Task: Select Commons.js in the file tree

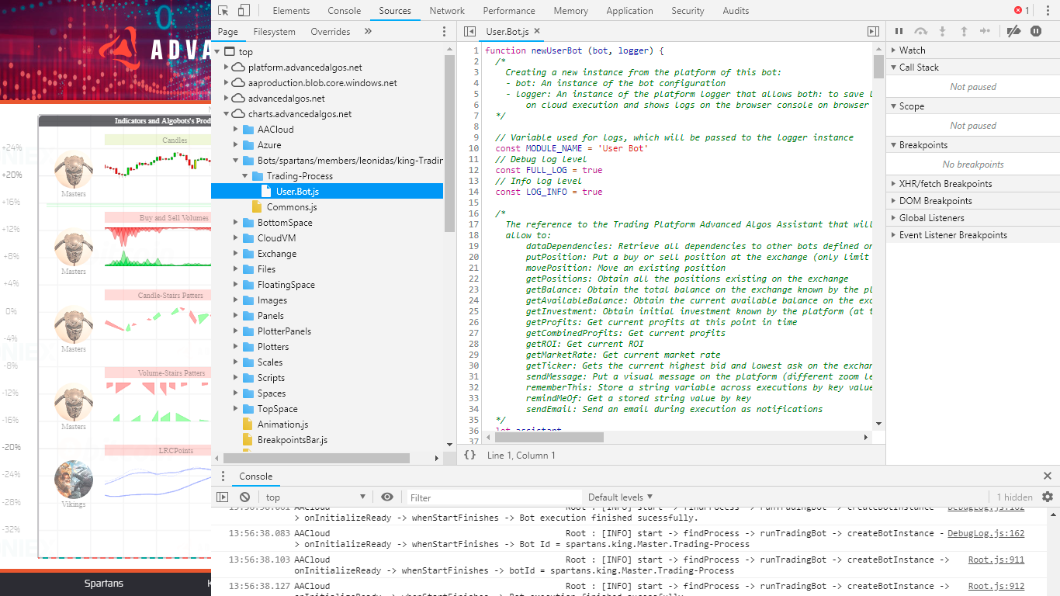Action: coord(291,207)
